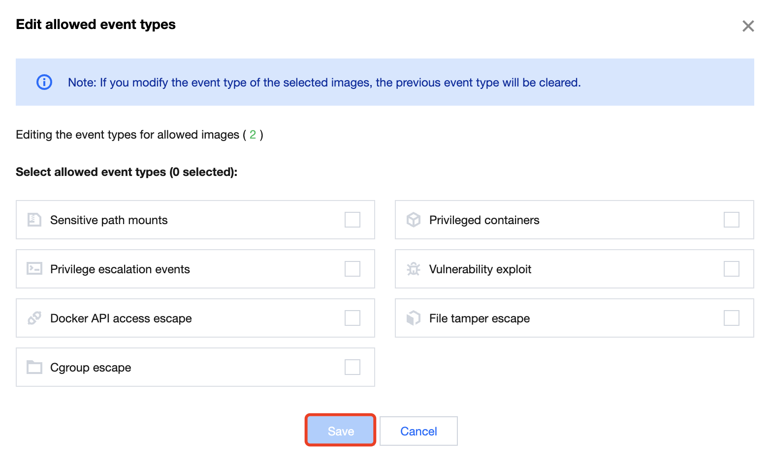Screen dimensions: 770x460
Task: Click the blue info icon in note
Action: [x=44, y=82]
